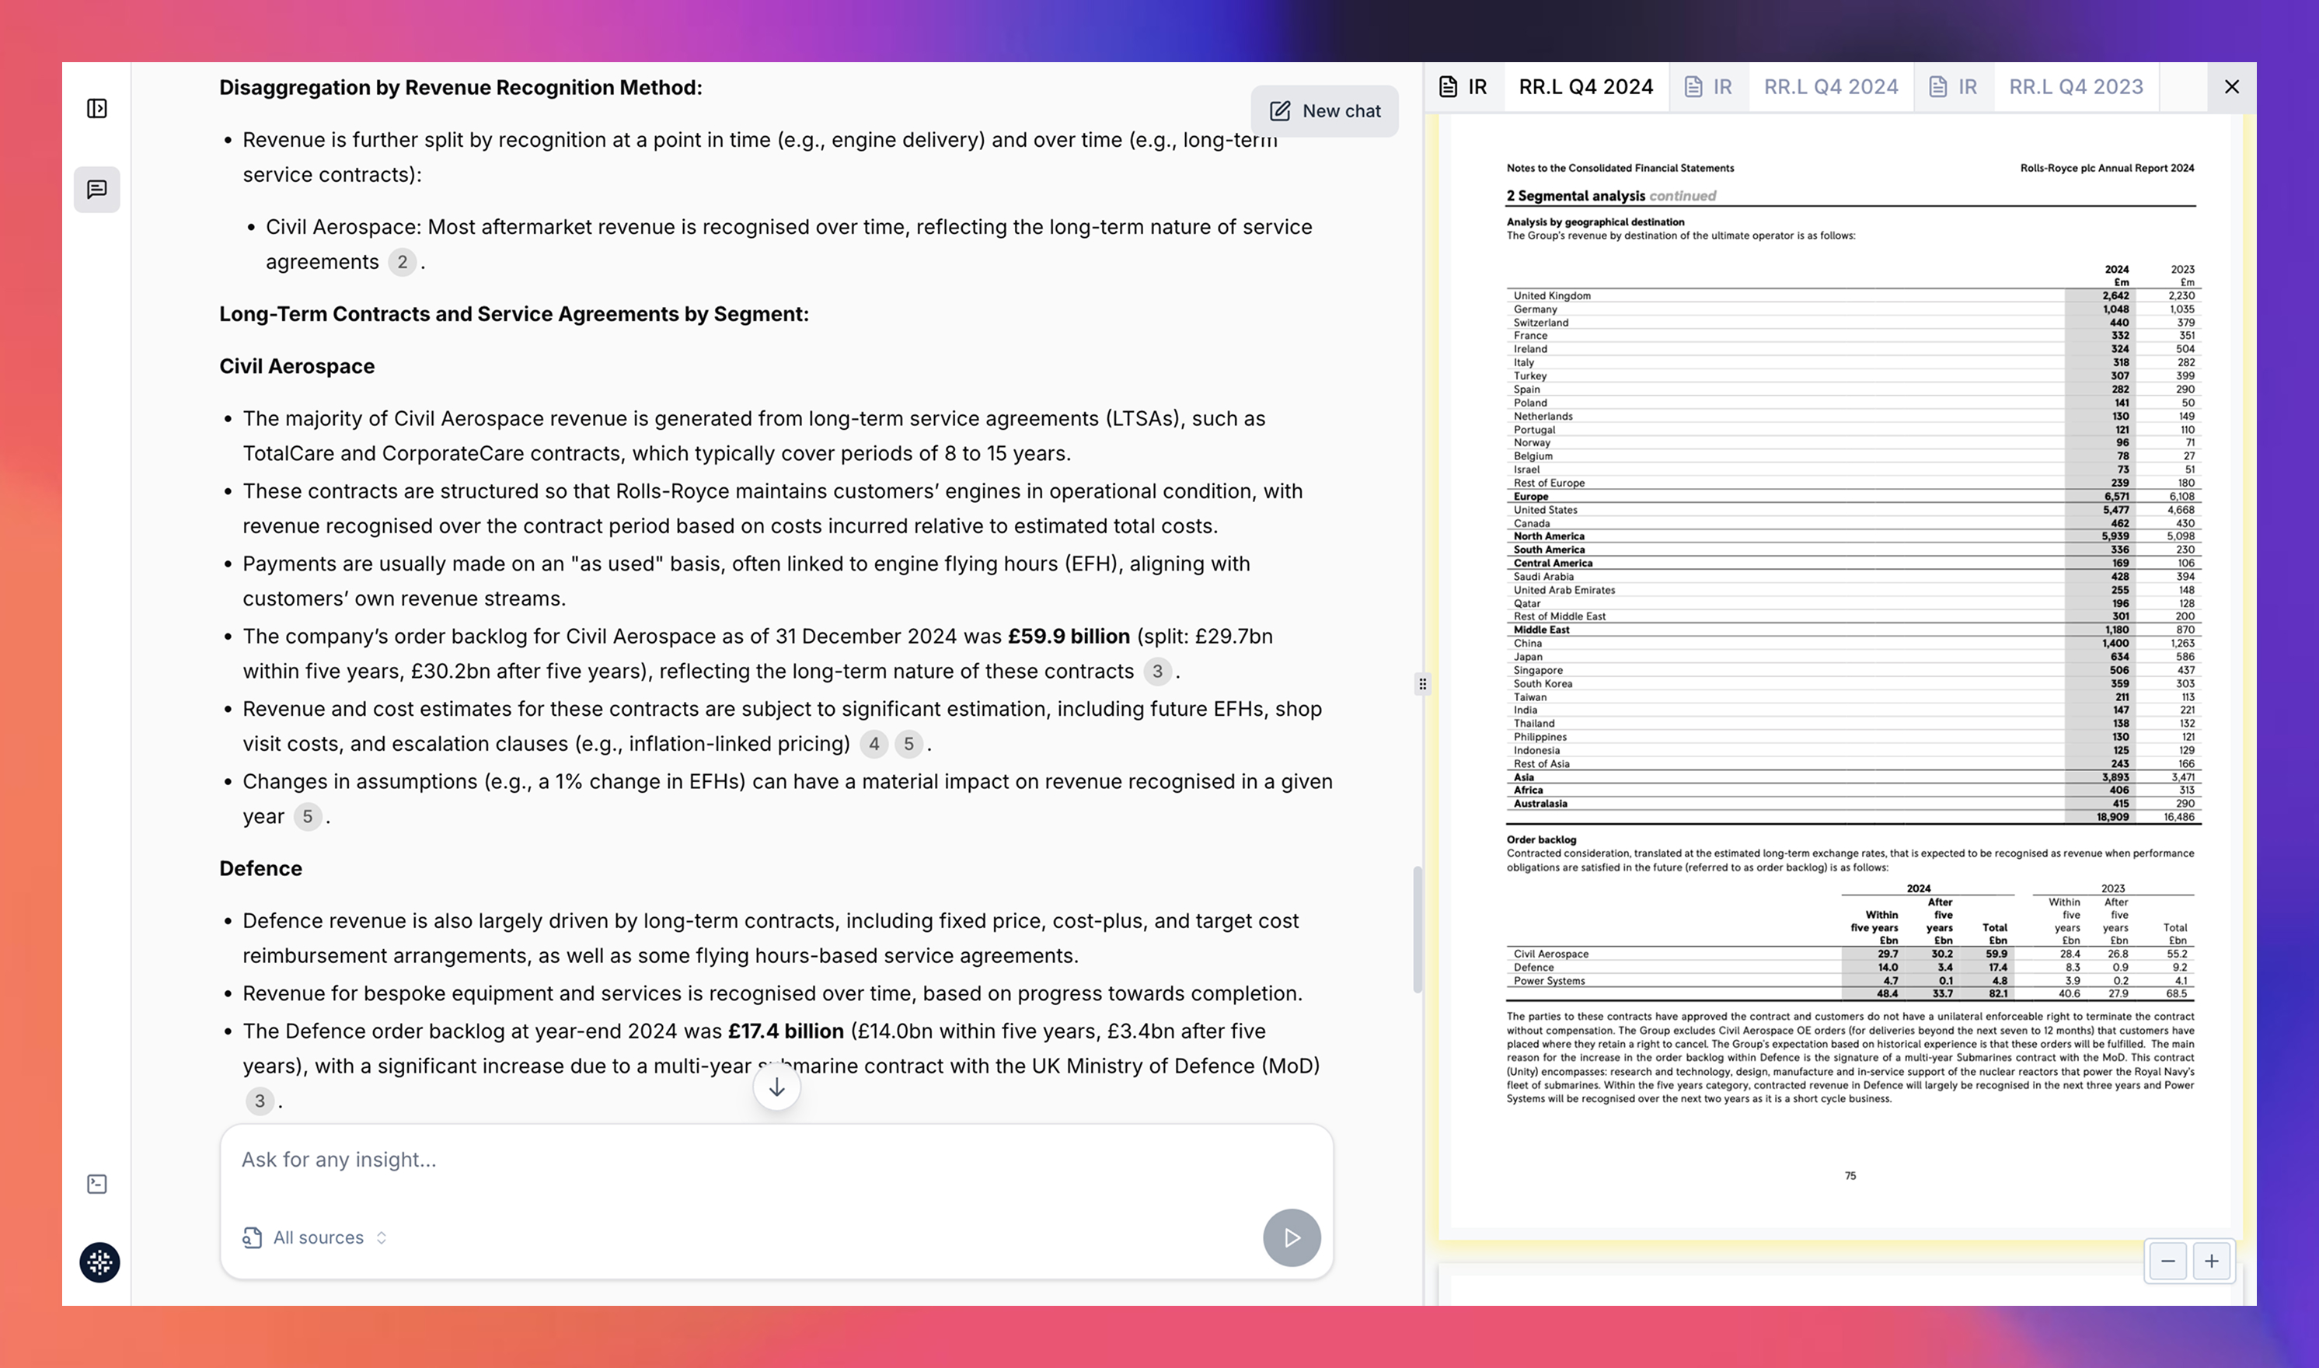Click the '18,909' total revenue value

2112,817
